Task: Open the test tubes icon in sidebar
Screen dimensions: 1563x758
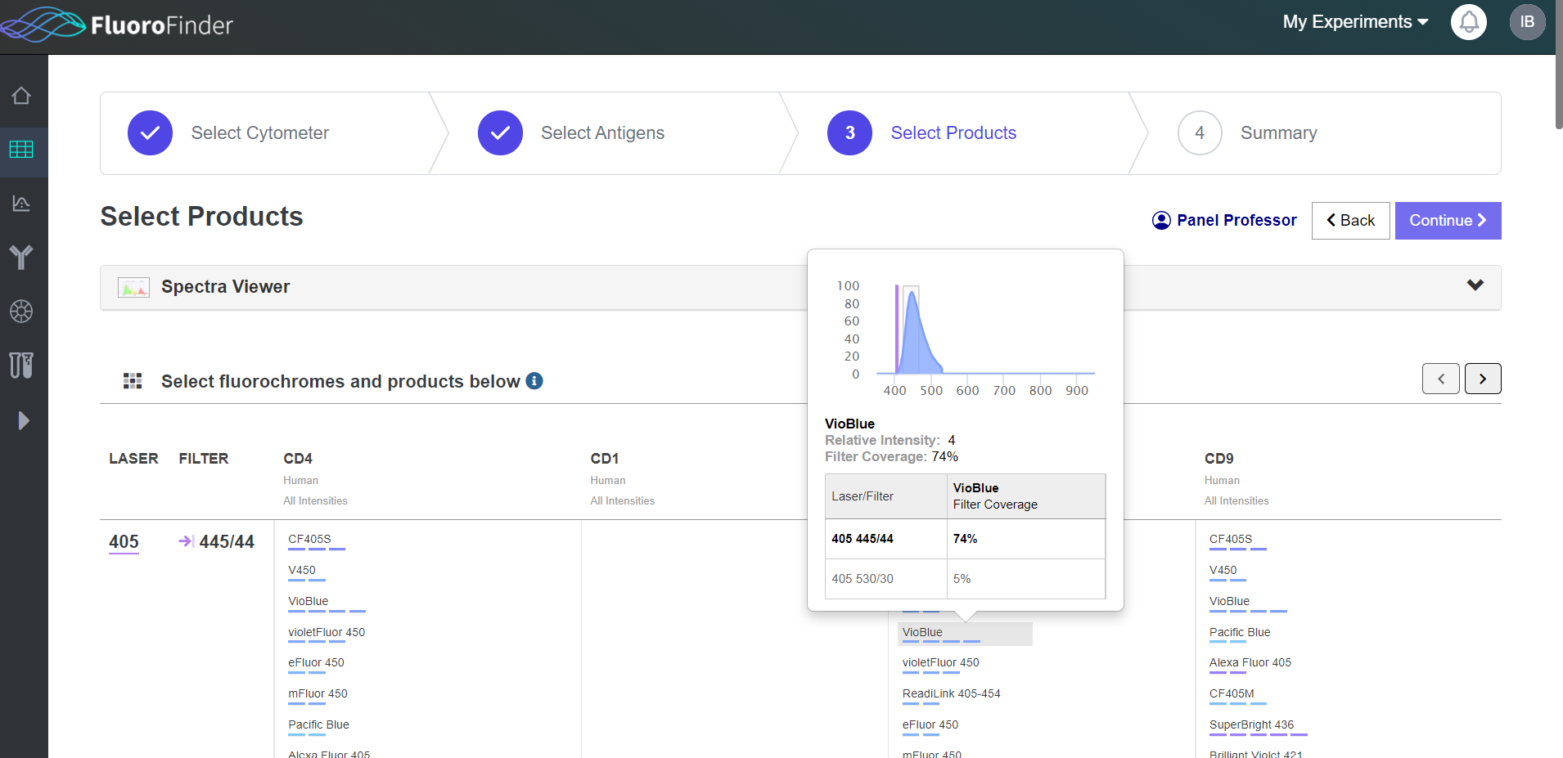Action: click(23, 366)
